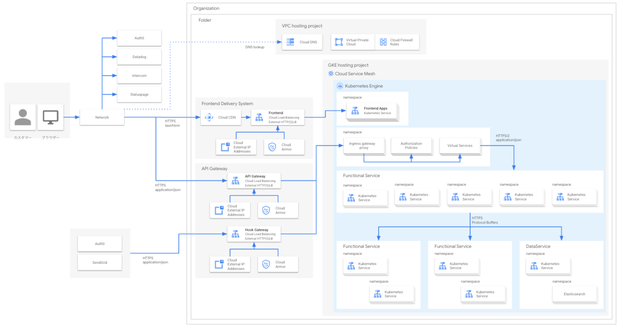This screenshot has width=621, height=328.
Task: Click the 'Frontend Apps' label text
Action: coord(376,108)
